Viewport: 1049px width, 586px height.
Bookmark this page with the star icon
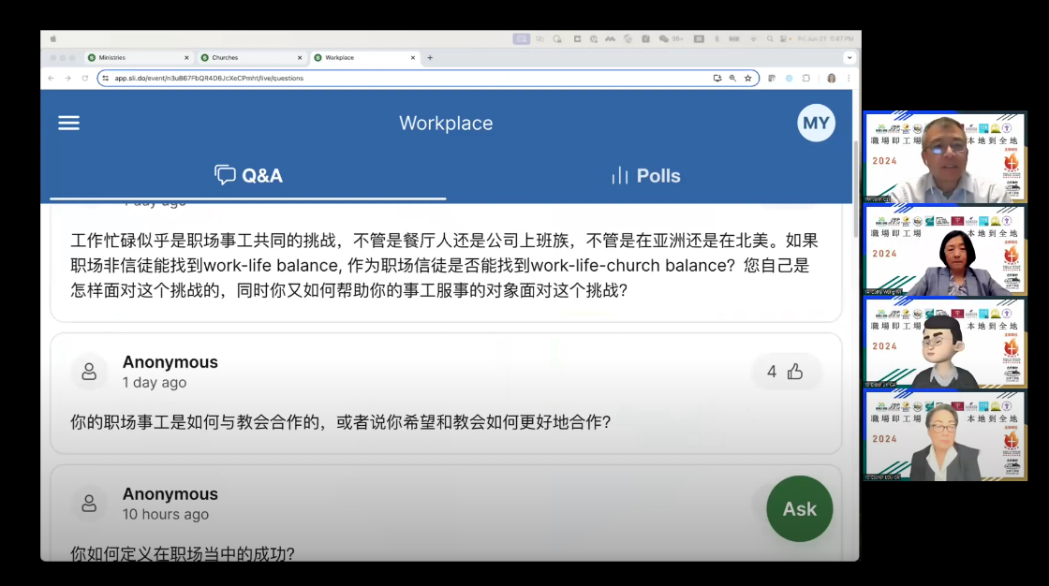(x=748, y=79)
